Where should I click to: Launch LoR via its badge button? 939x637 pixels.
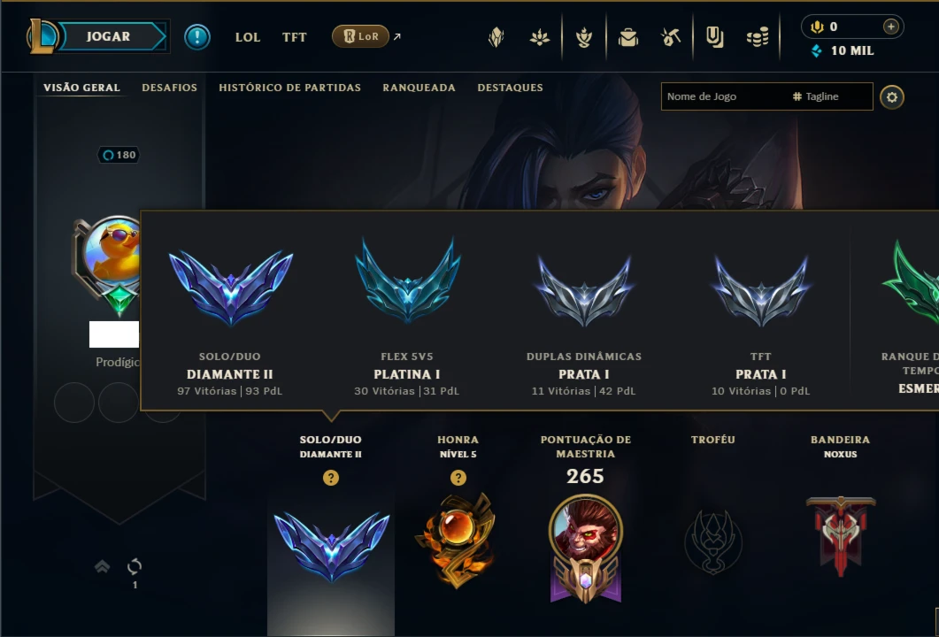pos(360,36)
